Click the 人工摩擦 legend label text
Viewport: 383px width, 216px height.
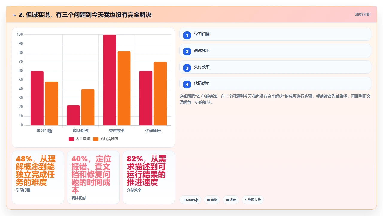click(83, 139)
